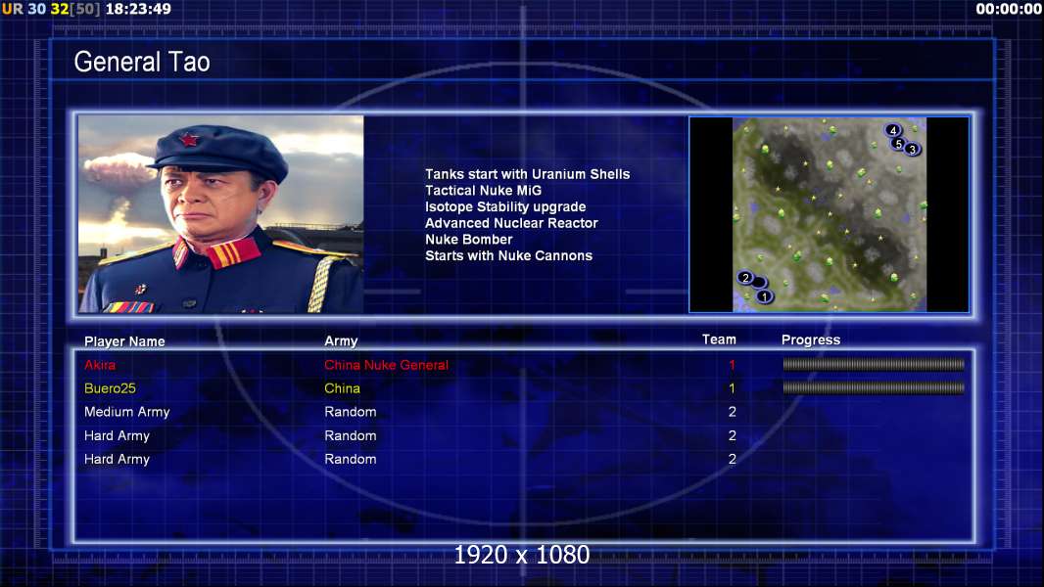Click start position marker 5 on minimap
Image resolution: width=1044 pixels, height=587 pixels.
click(899, 143)
